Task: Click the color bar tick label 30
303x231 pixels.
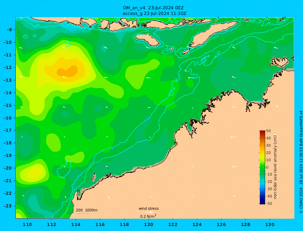Action: pyautogui.click(x=268, y=145)
